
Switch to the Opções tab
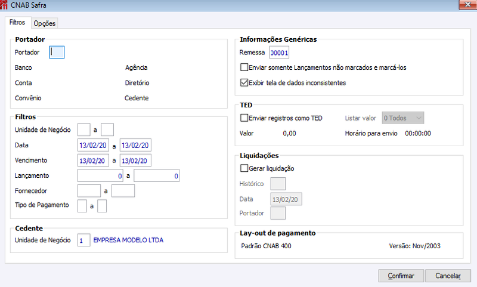tap(44, 23)
